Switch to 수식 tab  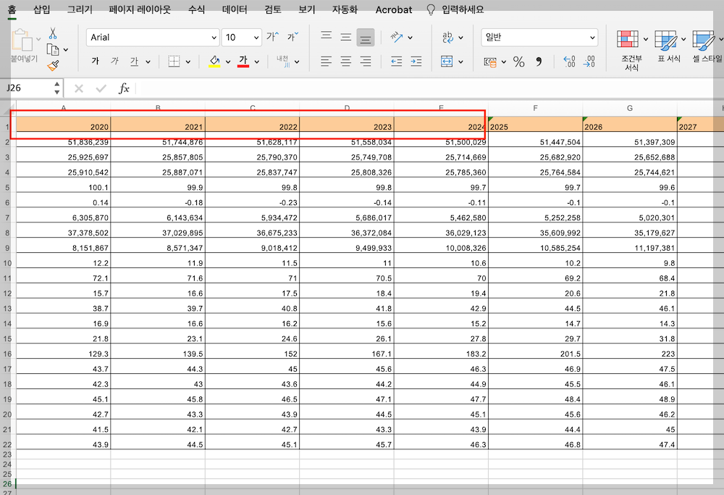(196, 9)
